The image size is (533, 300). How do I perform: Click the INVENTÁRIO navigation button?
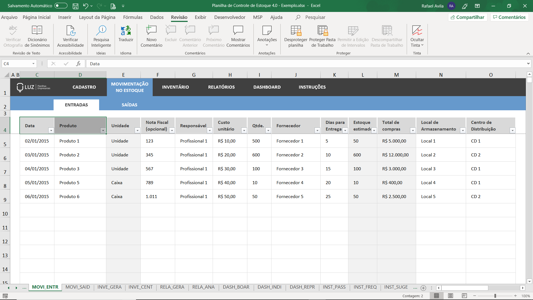(x=175, y=87)
